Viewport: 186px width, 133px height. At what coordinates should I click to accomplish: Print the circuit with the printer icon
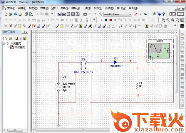26,14
